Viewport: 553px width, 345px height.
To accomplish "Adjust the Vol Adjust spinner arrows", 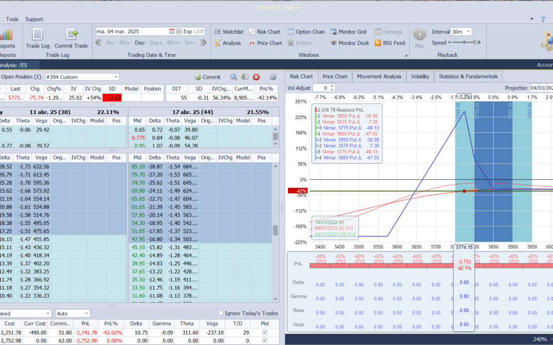I will point(332,88).
